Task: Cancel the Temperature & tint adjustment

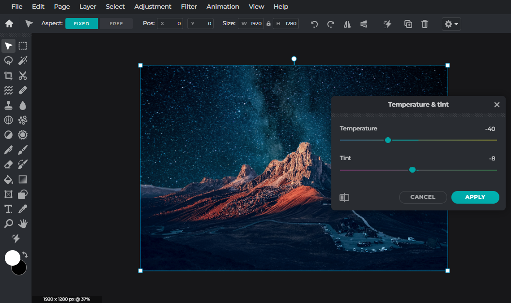Action: (x=423, y=197)
